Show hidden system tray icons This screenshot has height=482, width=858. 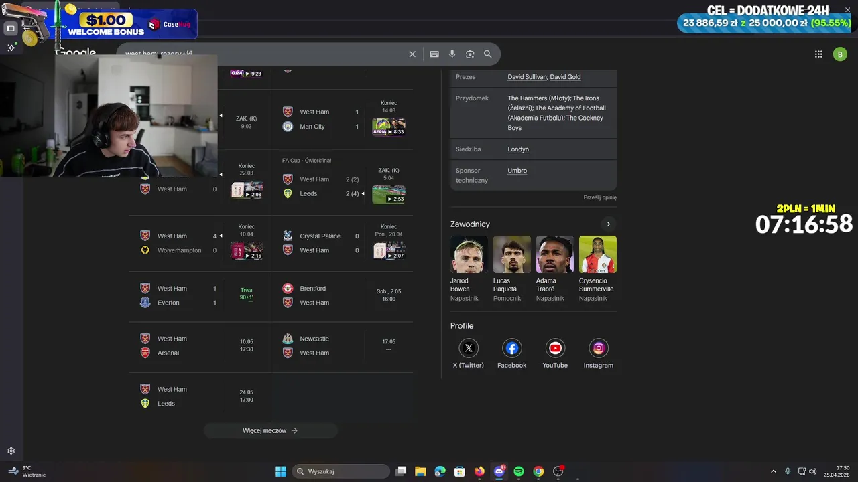pyautogui.click(x=773, y=471)
